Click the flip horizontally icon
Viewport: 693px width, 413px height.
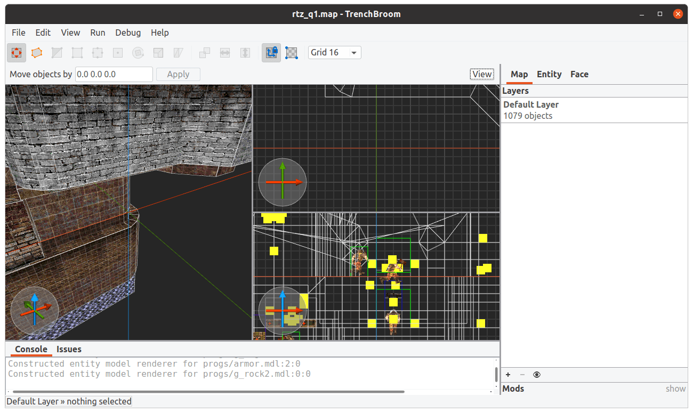click(225, 53)
